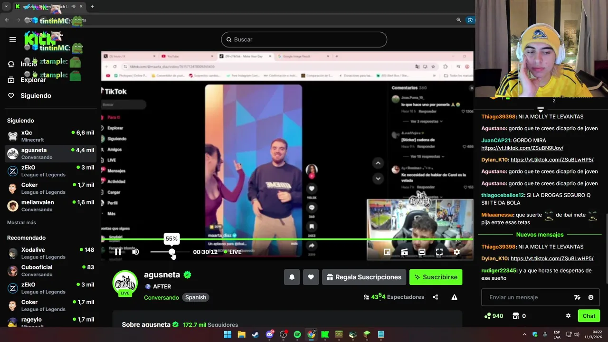Image resolution: width=608 pixels, height=342 pixels.
Task: Click browser zoom magnifier icon in address bar
Action: [x=458, y=20]
